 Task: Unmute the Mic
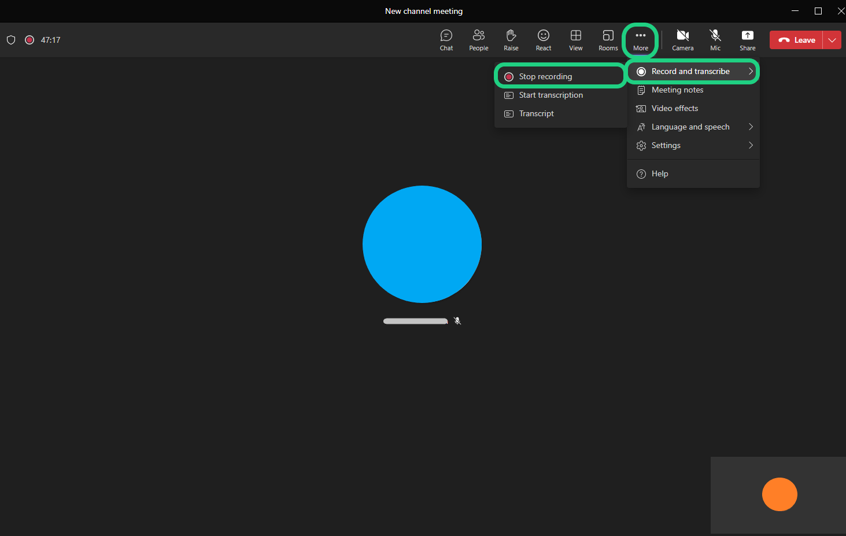(715, 40)
